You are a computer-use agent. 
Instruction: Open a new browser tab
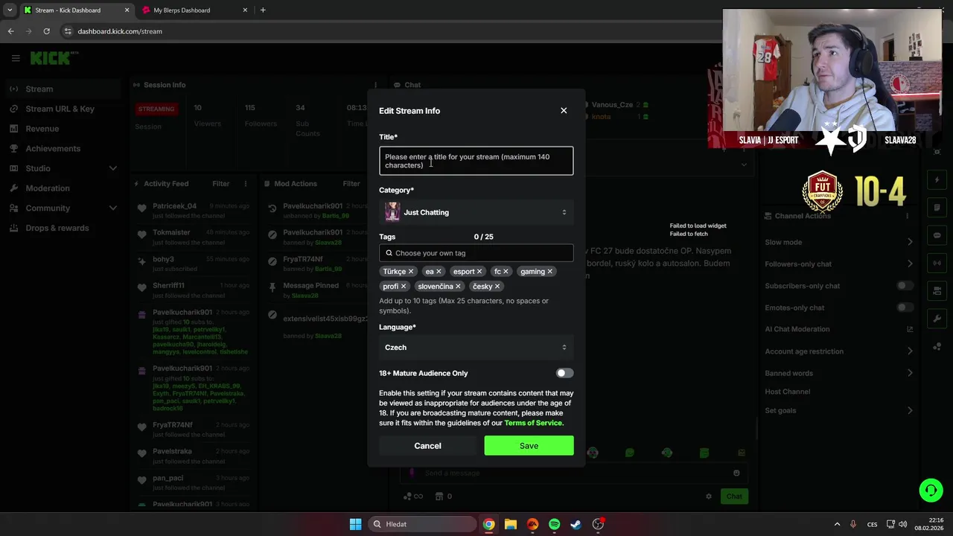coord(263,10)
